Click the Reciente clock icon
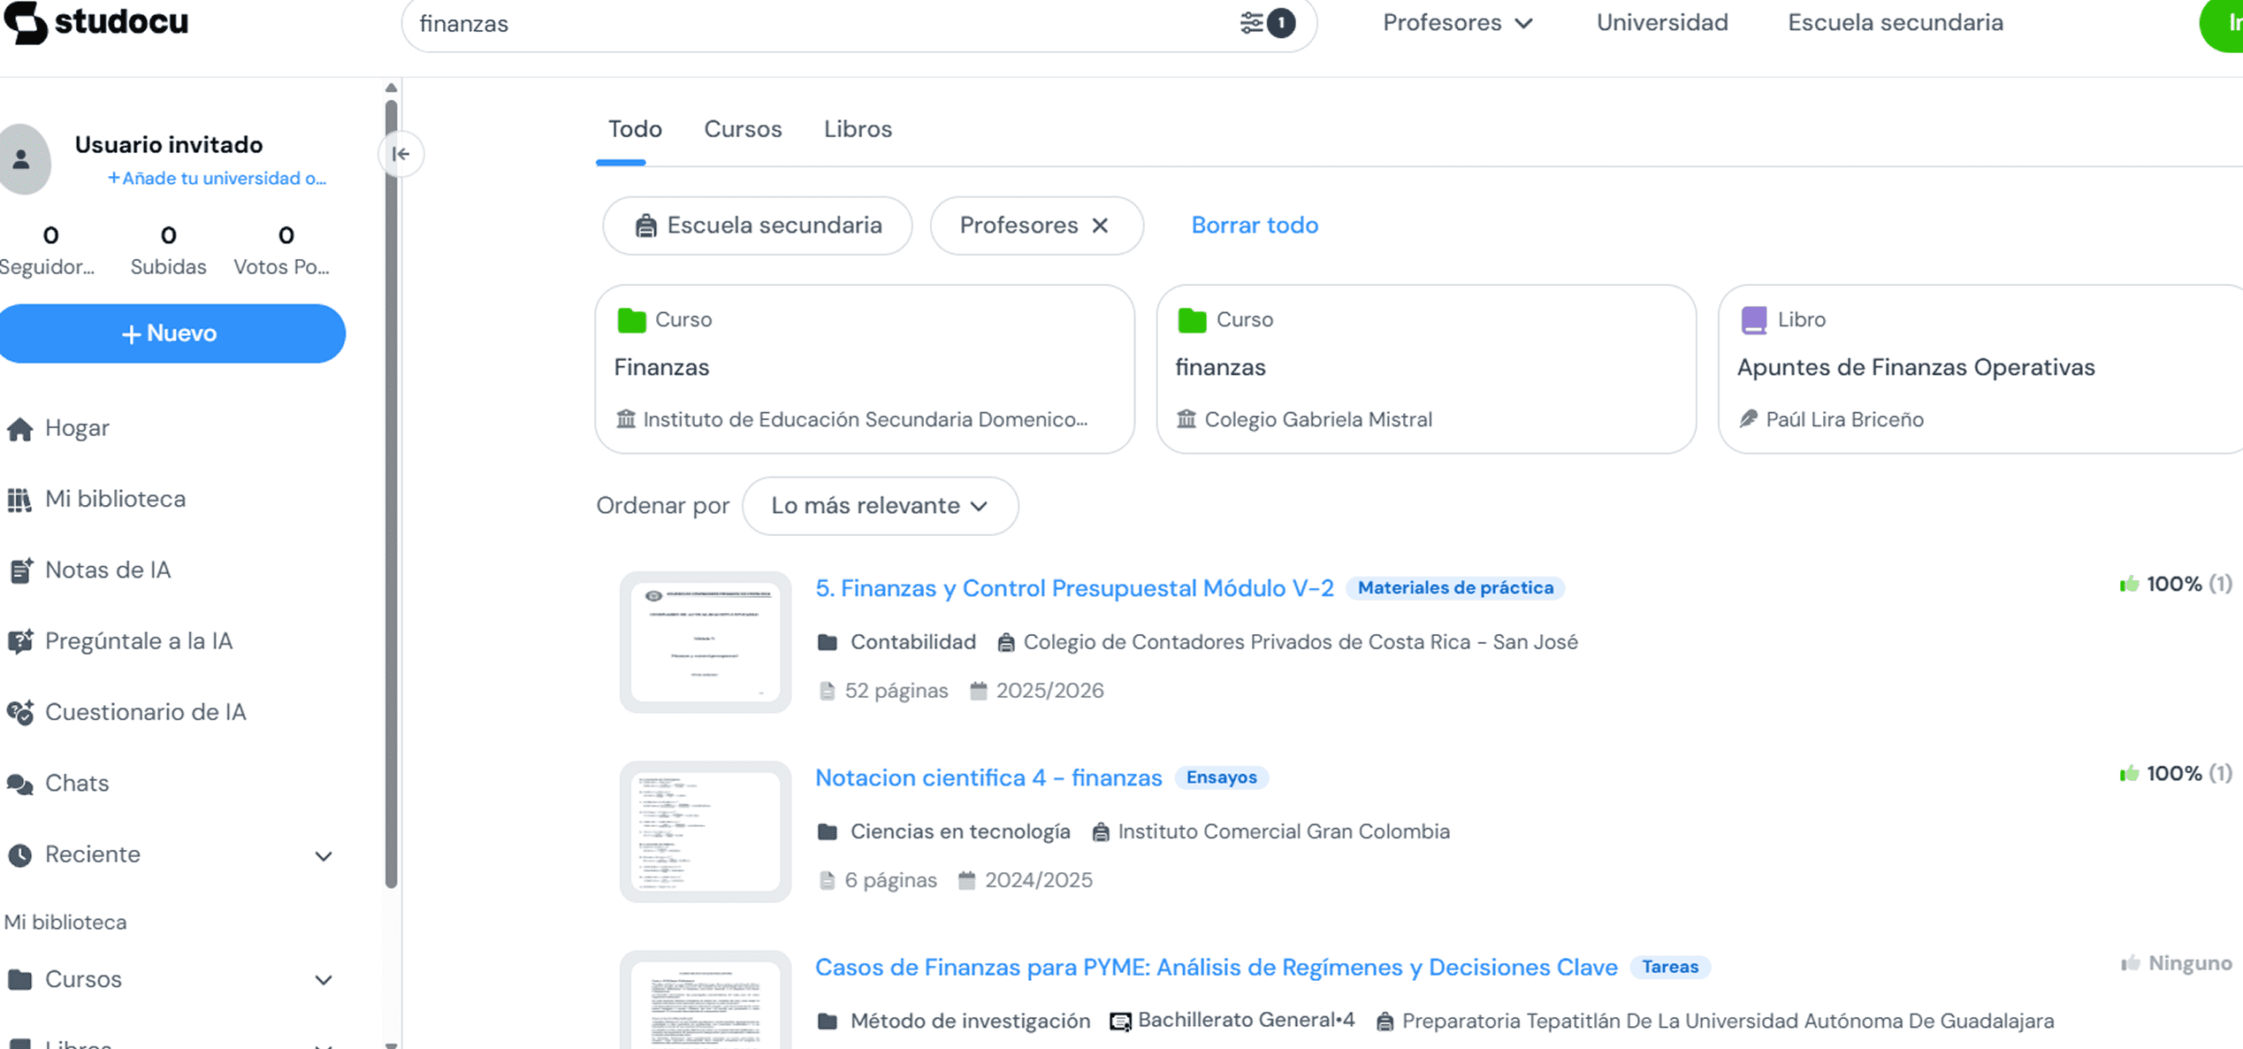The height and width of the screenshot is (1049, 2243). click(20, 854)
